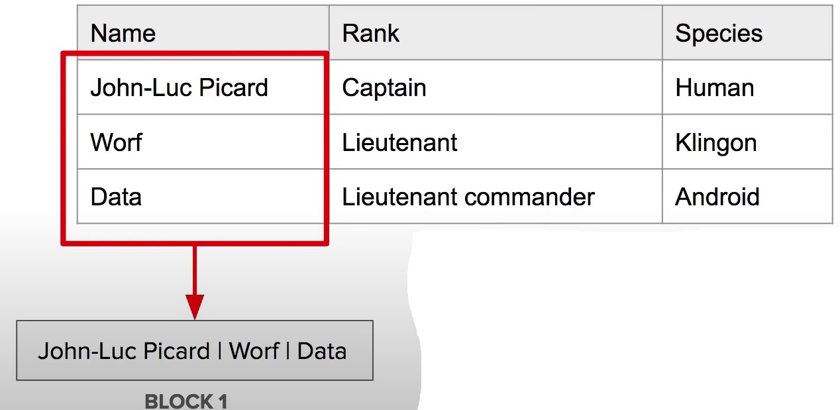
Task: Click the Name column header
Action: [x=123, y=33]
